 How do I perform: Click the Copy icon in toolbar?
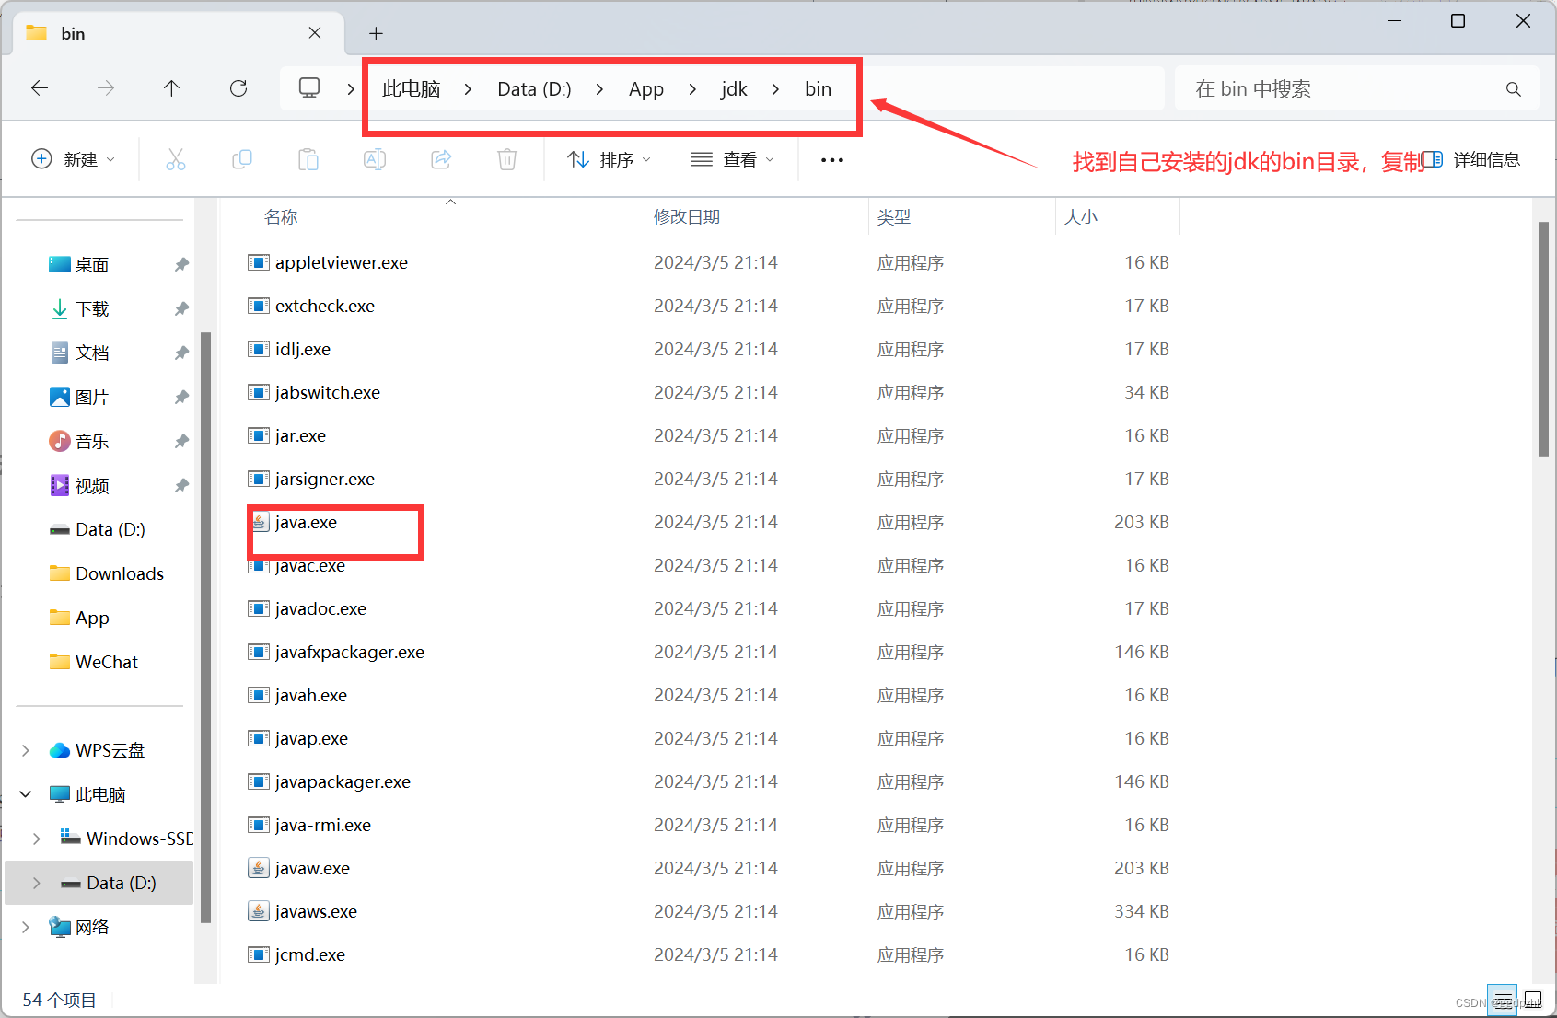pyautogui.click(x=242, y=160)
